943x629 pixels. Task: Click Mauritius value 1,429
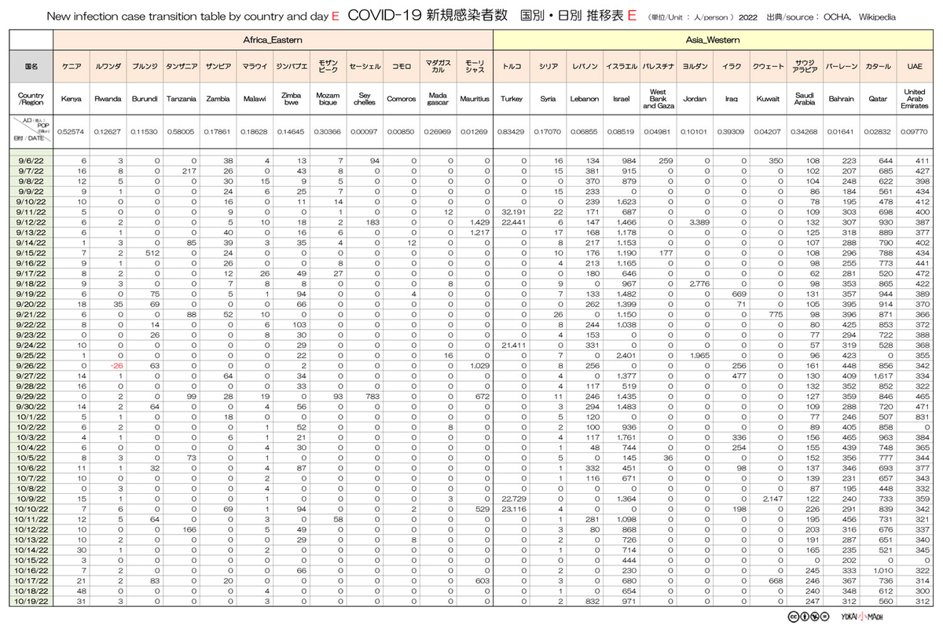[479, 223]
